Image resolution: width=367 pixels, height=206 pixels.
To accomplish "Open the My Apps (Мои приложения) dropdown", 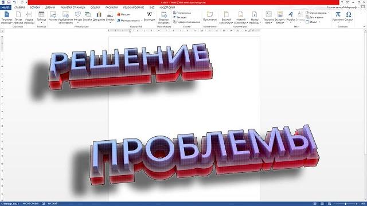I will 130,21.
